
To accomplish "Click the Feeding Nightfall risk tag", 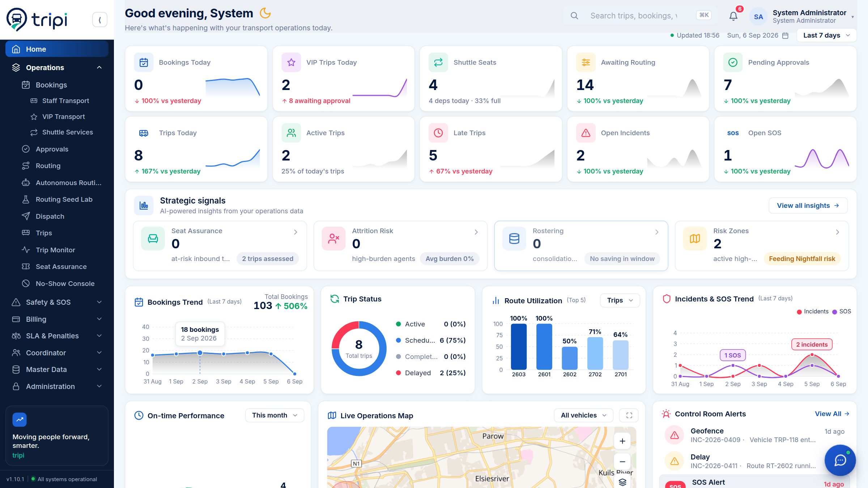I will (x=802, y=258).
